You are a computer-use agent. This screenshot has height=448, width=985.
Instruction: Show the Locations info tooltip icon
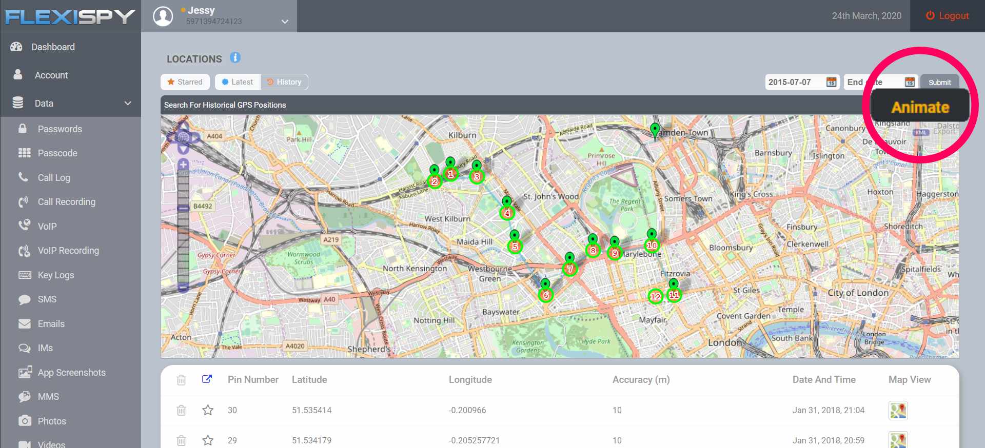point(235,57)
